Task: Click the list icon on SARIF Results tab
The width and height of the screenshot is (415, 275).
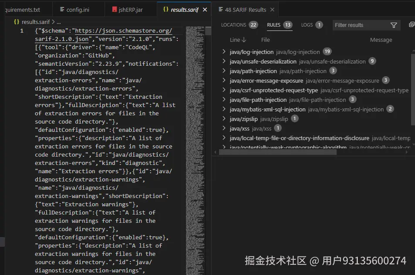Action: pos(220,10)
